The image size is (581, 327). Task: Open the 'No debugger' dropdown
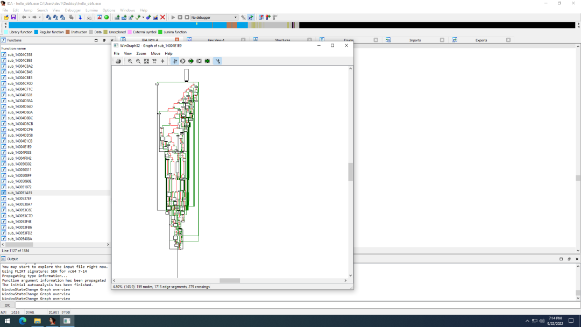tap(235, 17)
